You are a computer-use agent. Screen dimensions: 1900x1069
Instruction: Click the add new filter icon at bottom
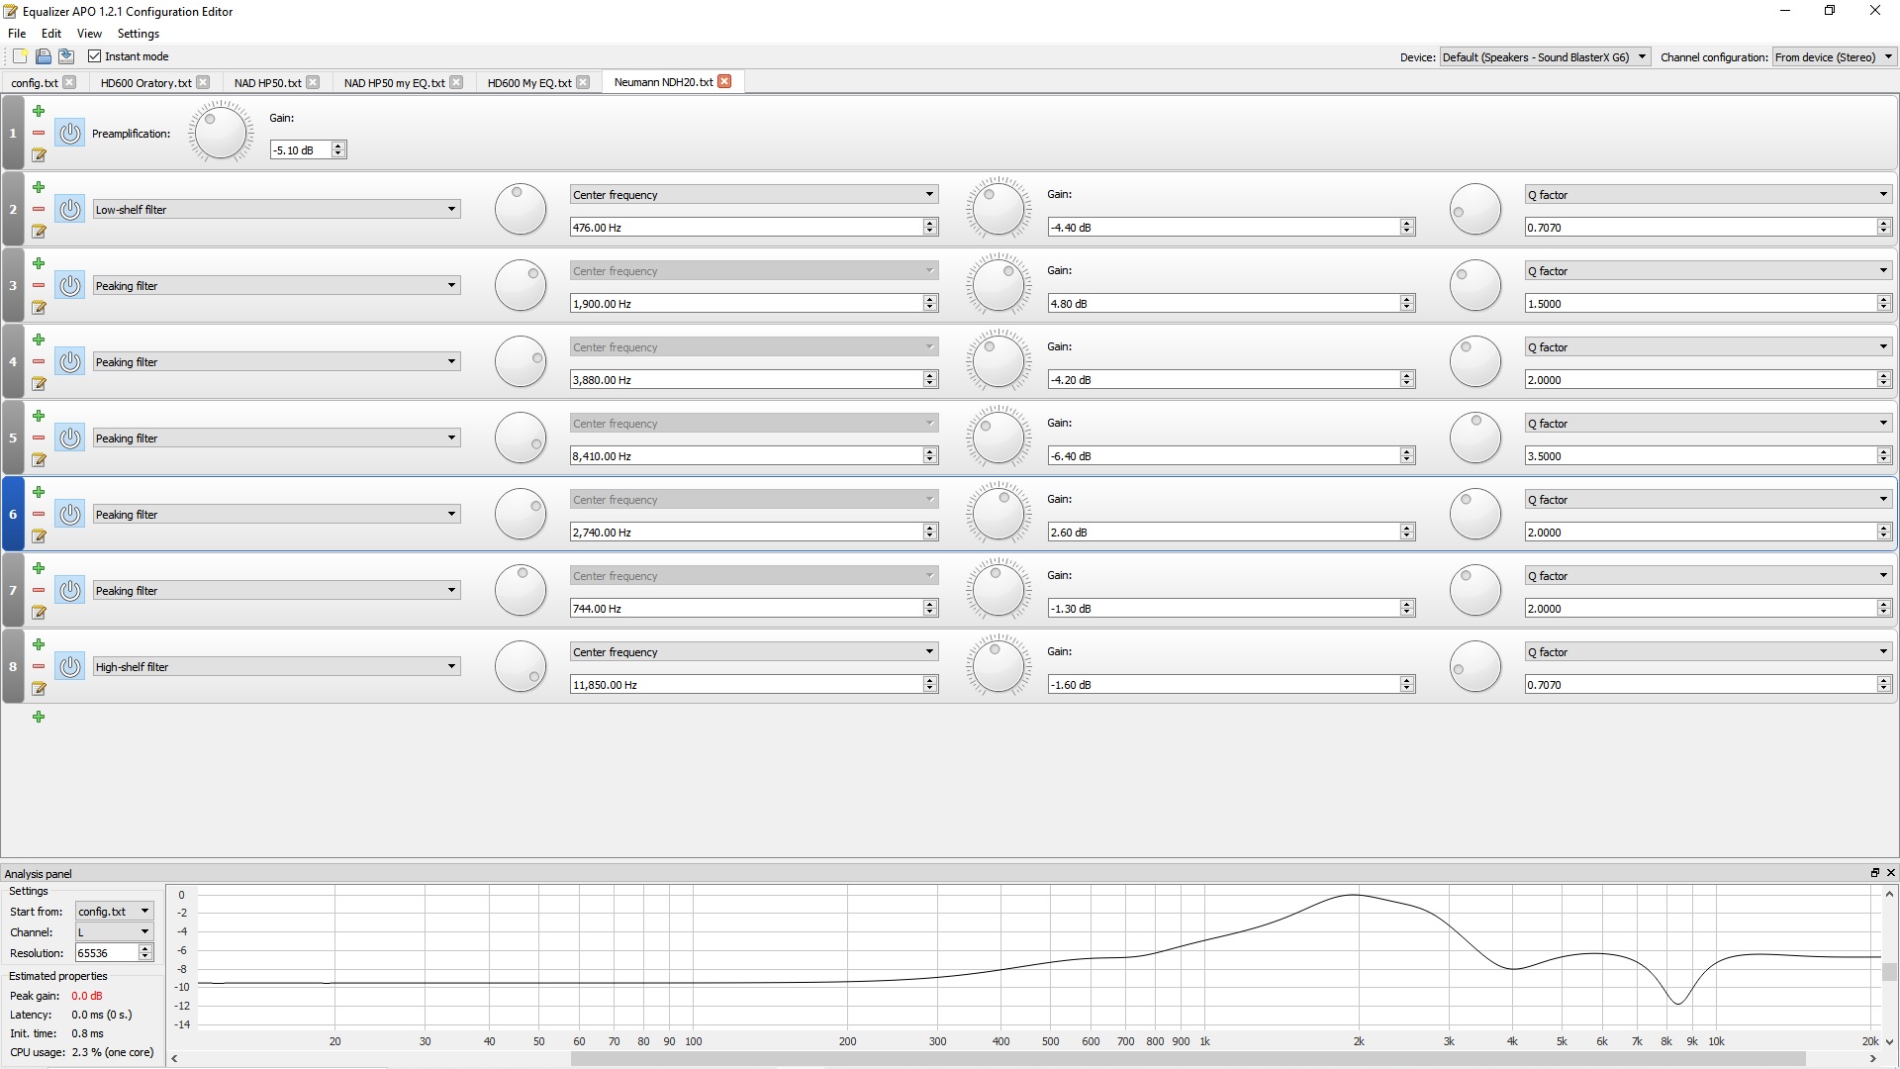(40, 716)
